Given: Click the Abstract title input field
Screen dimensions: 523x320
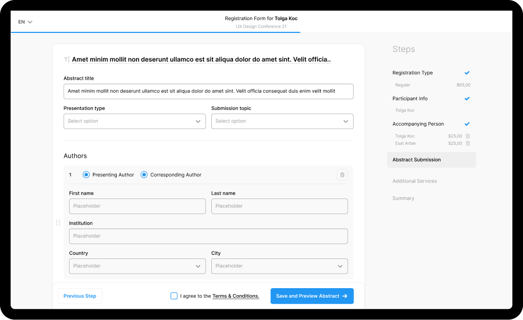Looking at the screenshot, I should pyautogui.click(x=209, y=91).
